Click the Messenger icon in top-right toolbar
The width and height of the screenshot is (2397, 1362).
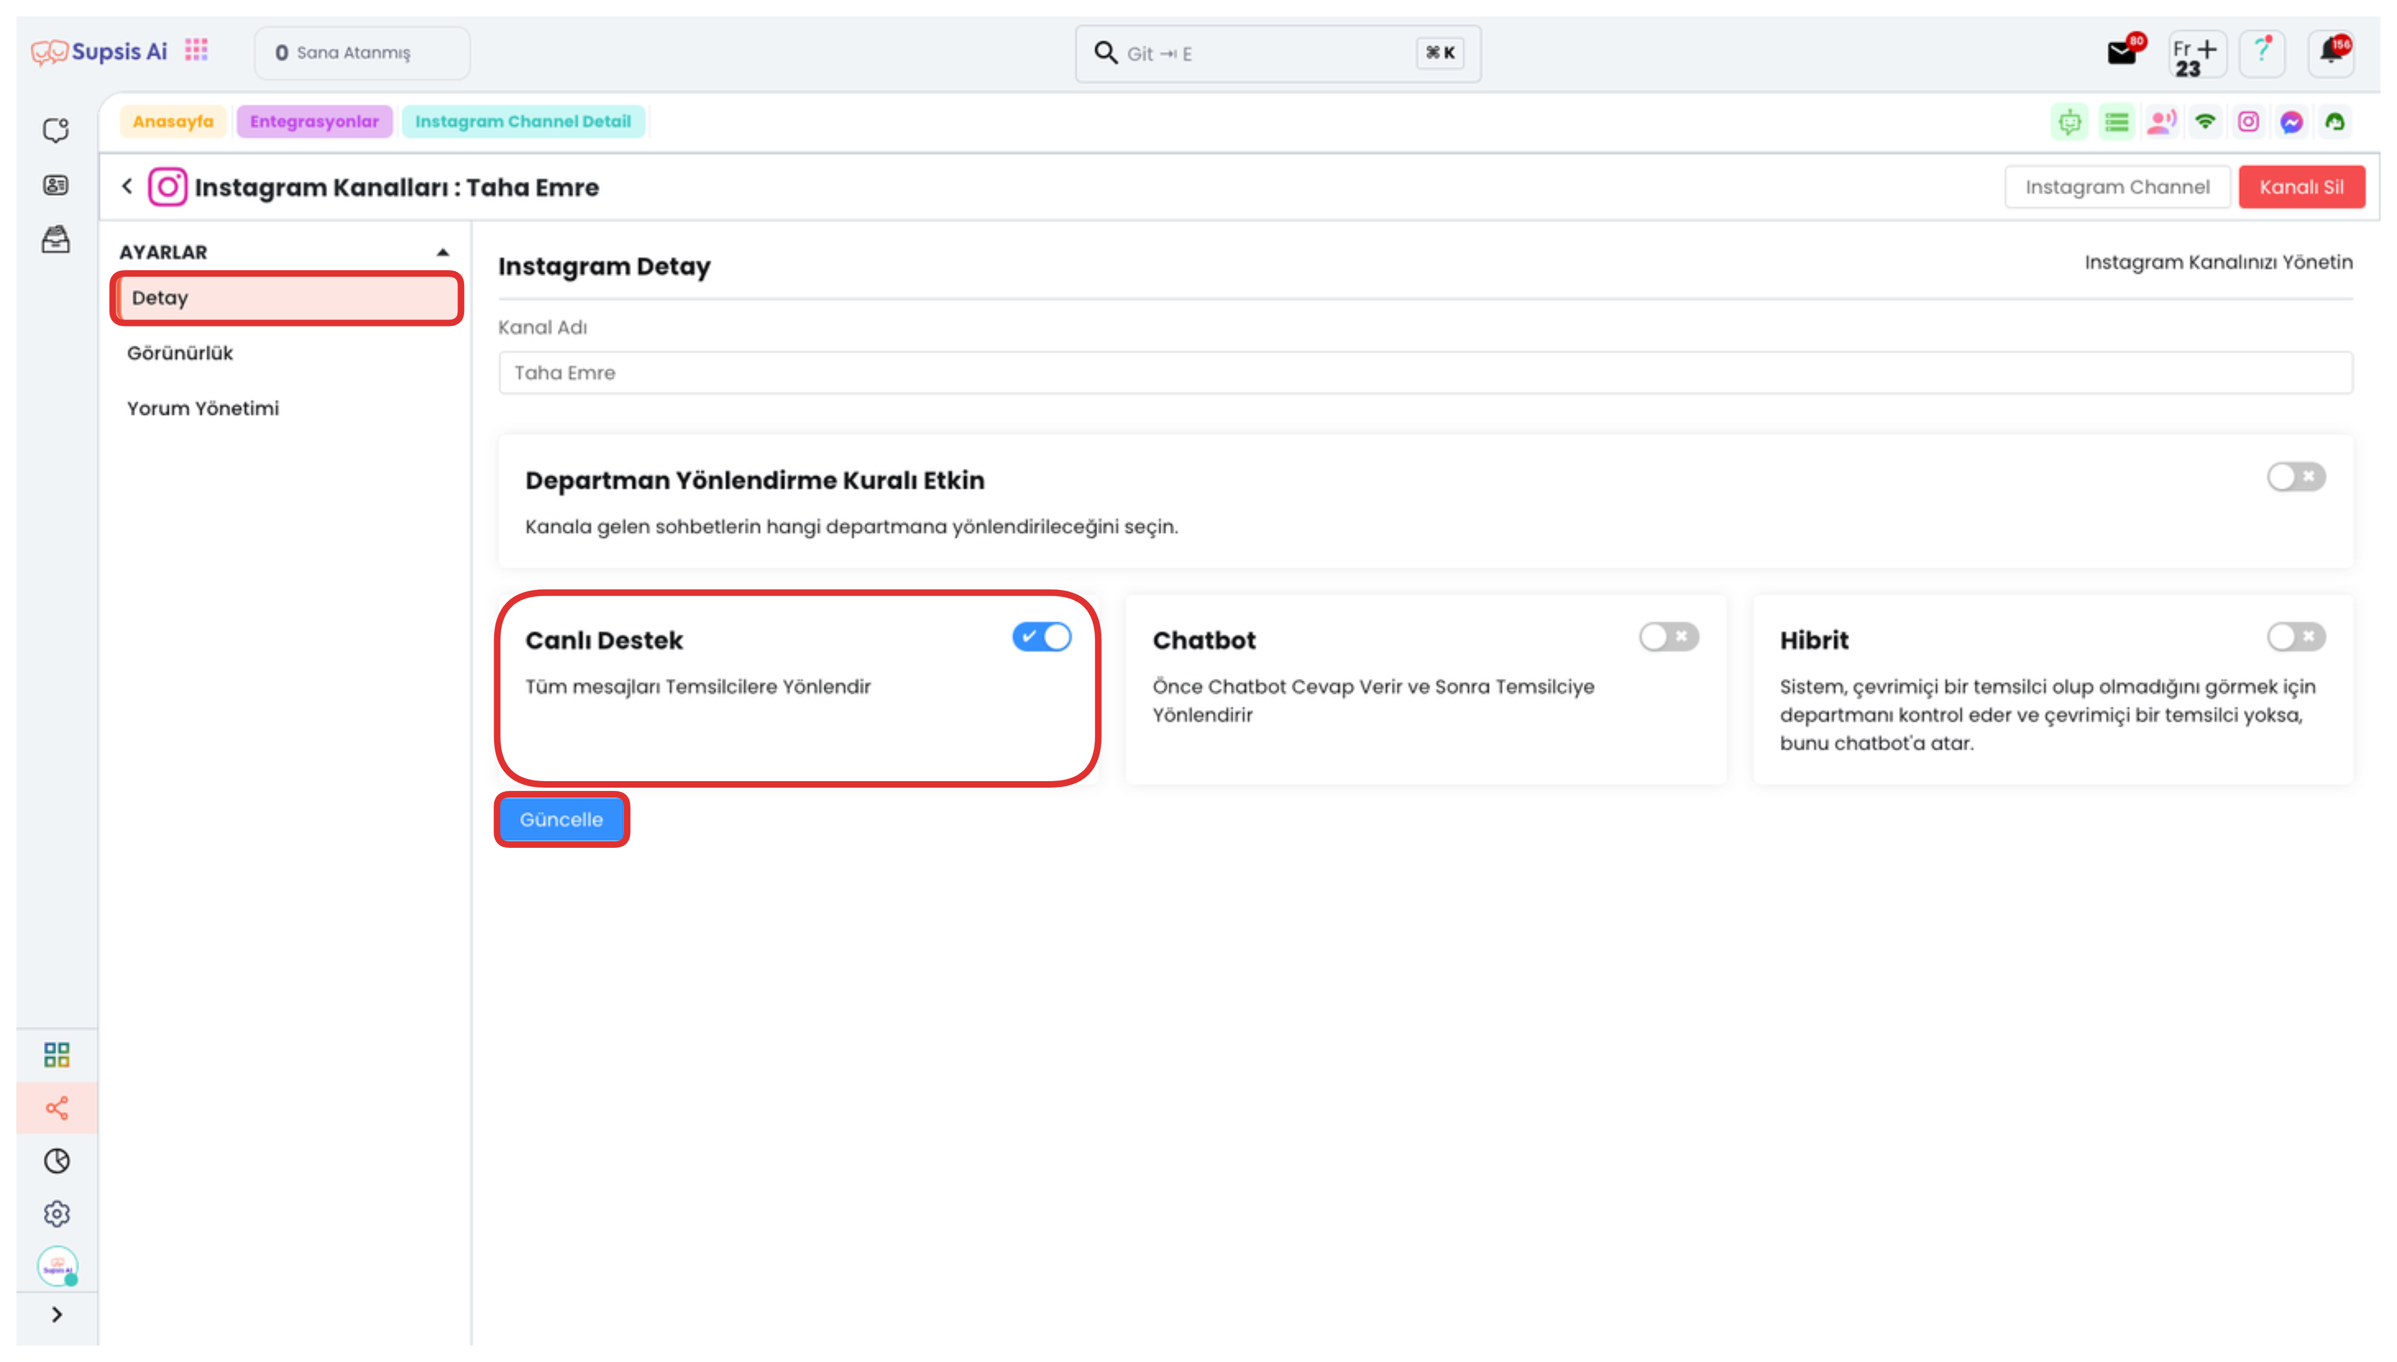tap(2291, 123)
